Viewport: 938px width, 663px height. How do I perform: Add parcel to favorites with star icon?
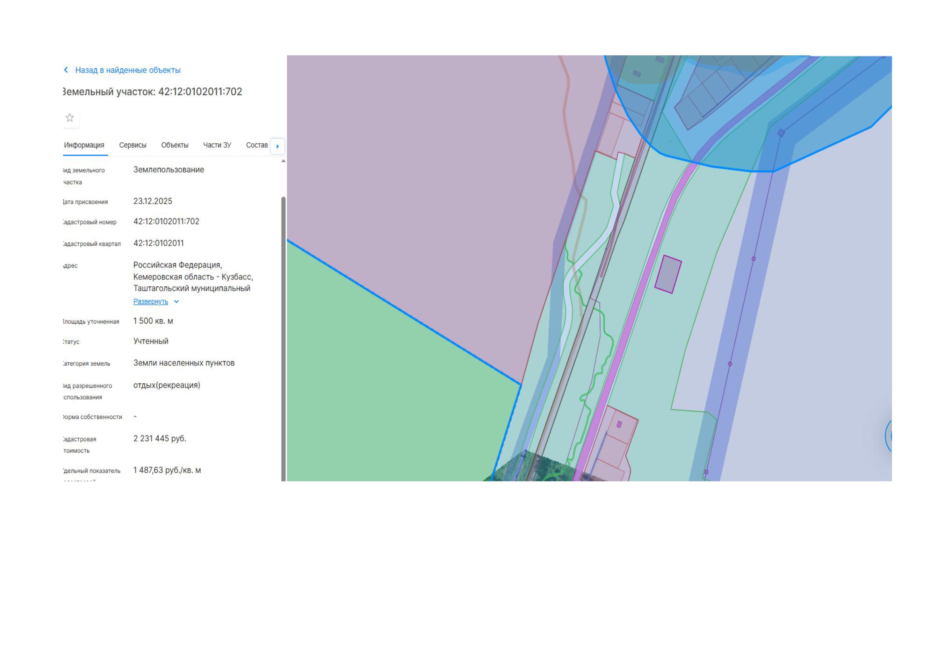[x=70, y=118]
